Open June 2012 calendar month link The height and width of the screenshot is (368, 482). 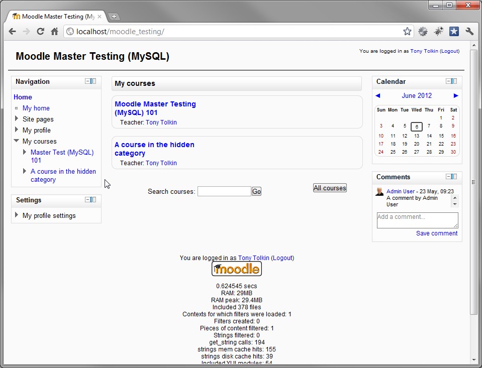417,95
